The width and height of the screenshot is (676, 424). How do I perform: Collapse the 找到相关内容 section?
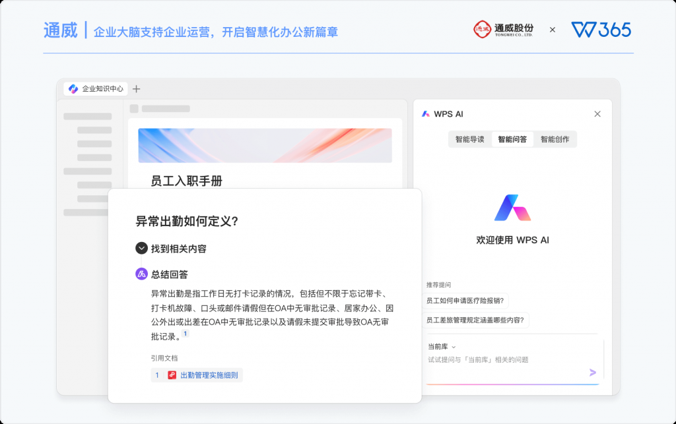[141, 249]
